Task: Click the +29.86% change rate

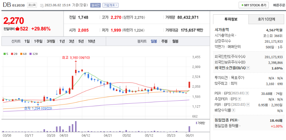Action: (x=41, y=29)
